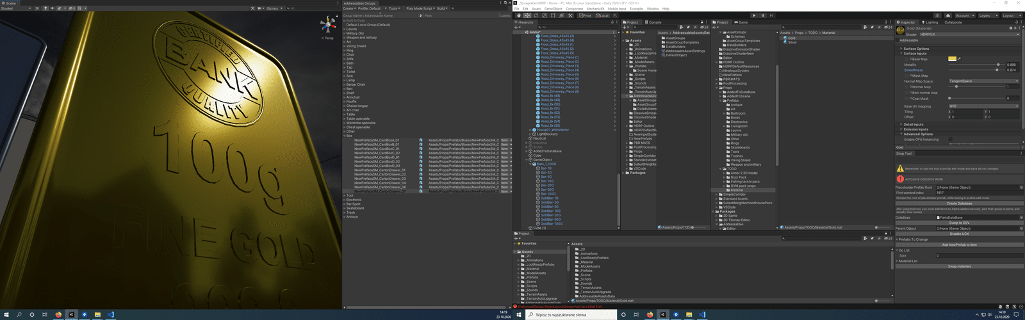Click the Tiling X input field

(967, 111)
